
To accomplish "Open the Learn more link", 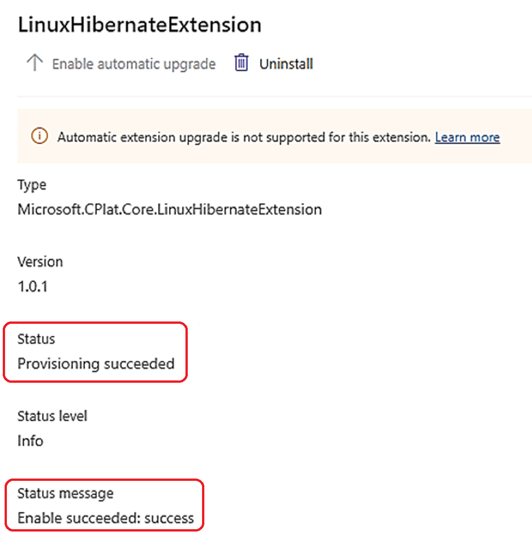I will pyautogui.click(x=467, y=137).
